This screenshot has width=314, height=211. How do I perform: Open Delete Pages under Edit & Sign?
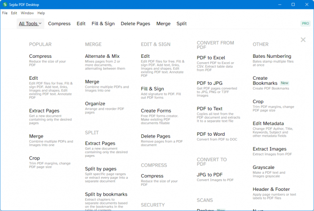tap(156, 136)
